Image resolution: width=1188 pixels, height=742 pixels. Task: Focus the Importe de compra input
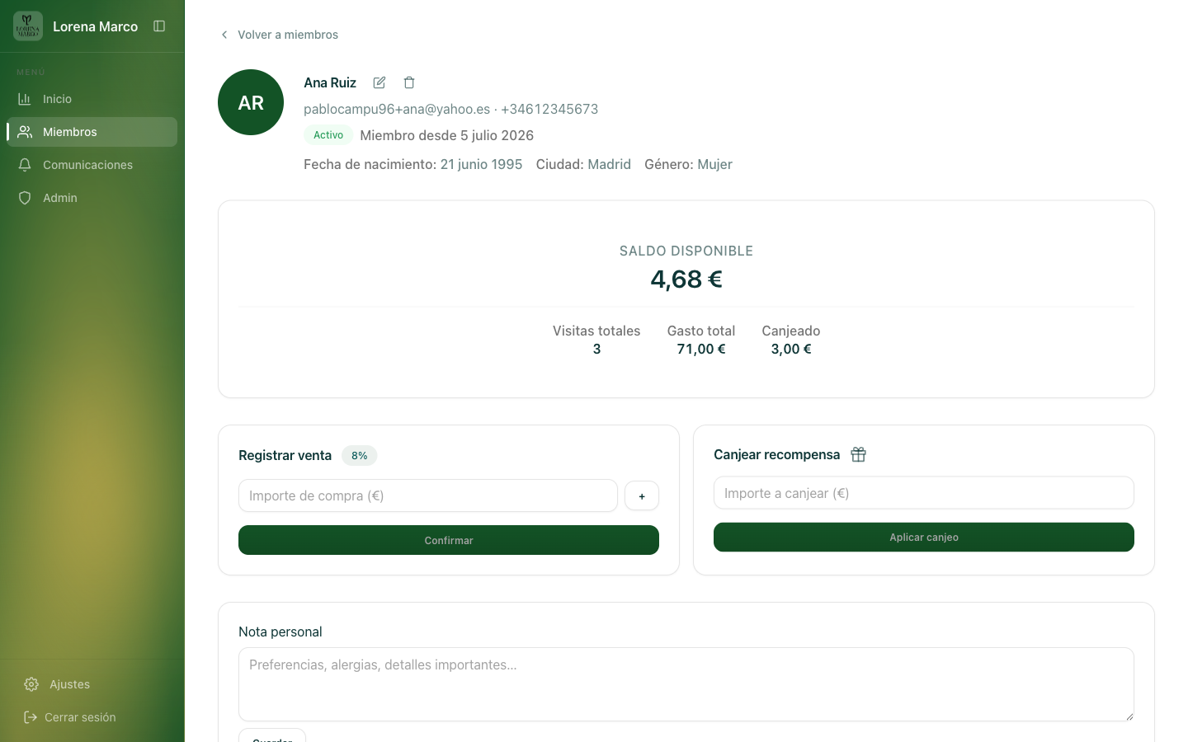coord(428,495)
